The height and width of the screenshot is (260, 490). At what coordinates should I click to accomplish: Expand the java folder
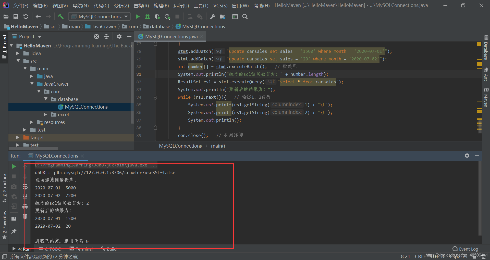click(x=32, y=76)
